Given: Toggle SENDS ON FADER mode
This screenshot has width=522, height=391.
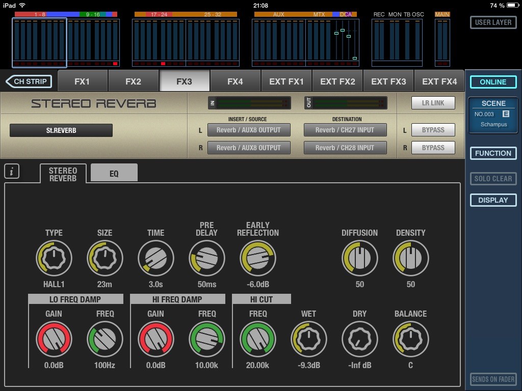Looking at the screenshot, I should point(493,379).
